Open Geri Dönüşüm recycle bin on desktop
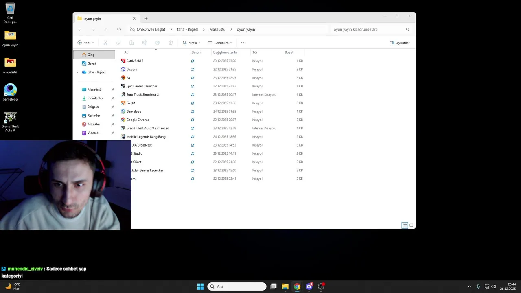 pos(10,13)
